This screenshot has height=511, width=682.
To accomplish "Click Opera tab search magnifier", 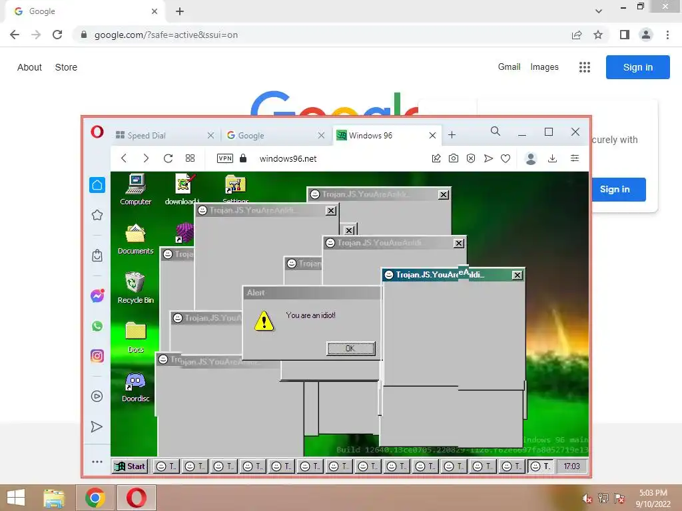I will 495,131.
